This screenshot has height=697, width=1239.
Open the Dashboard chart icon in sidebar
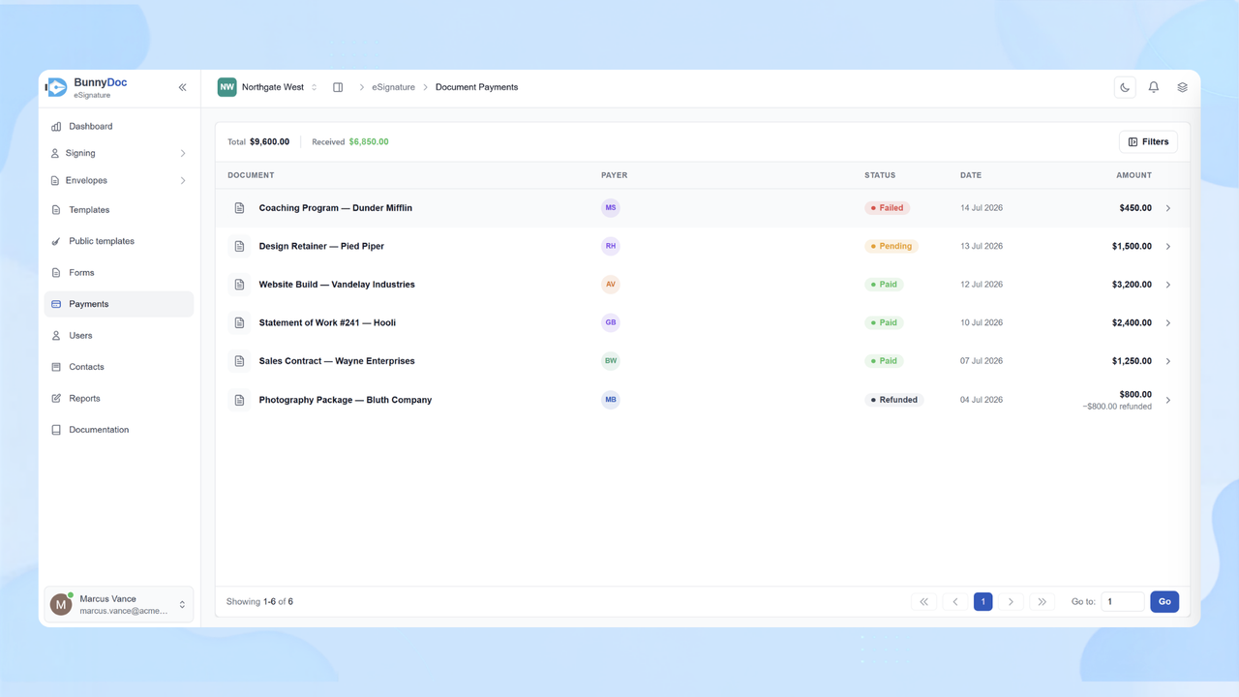[x=56, y=127]
